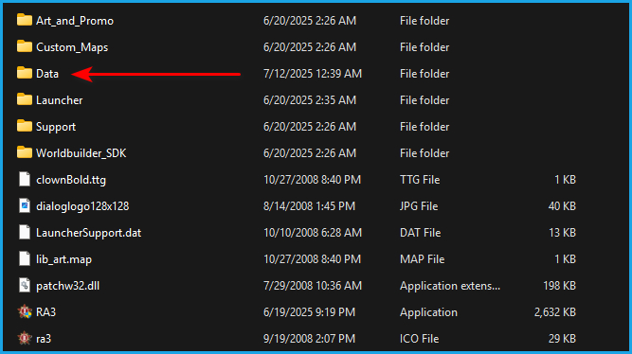Click the Support folder name
632x354 pixels.
click(56, 127)
